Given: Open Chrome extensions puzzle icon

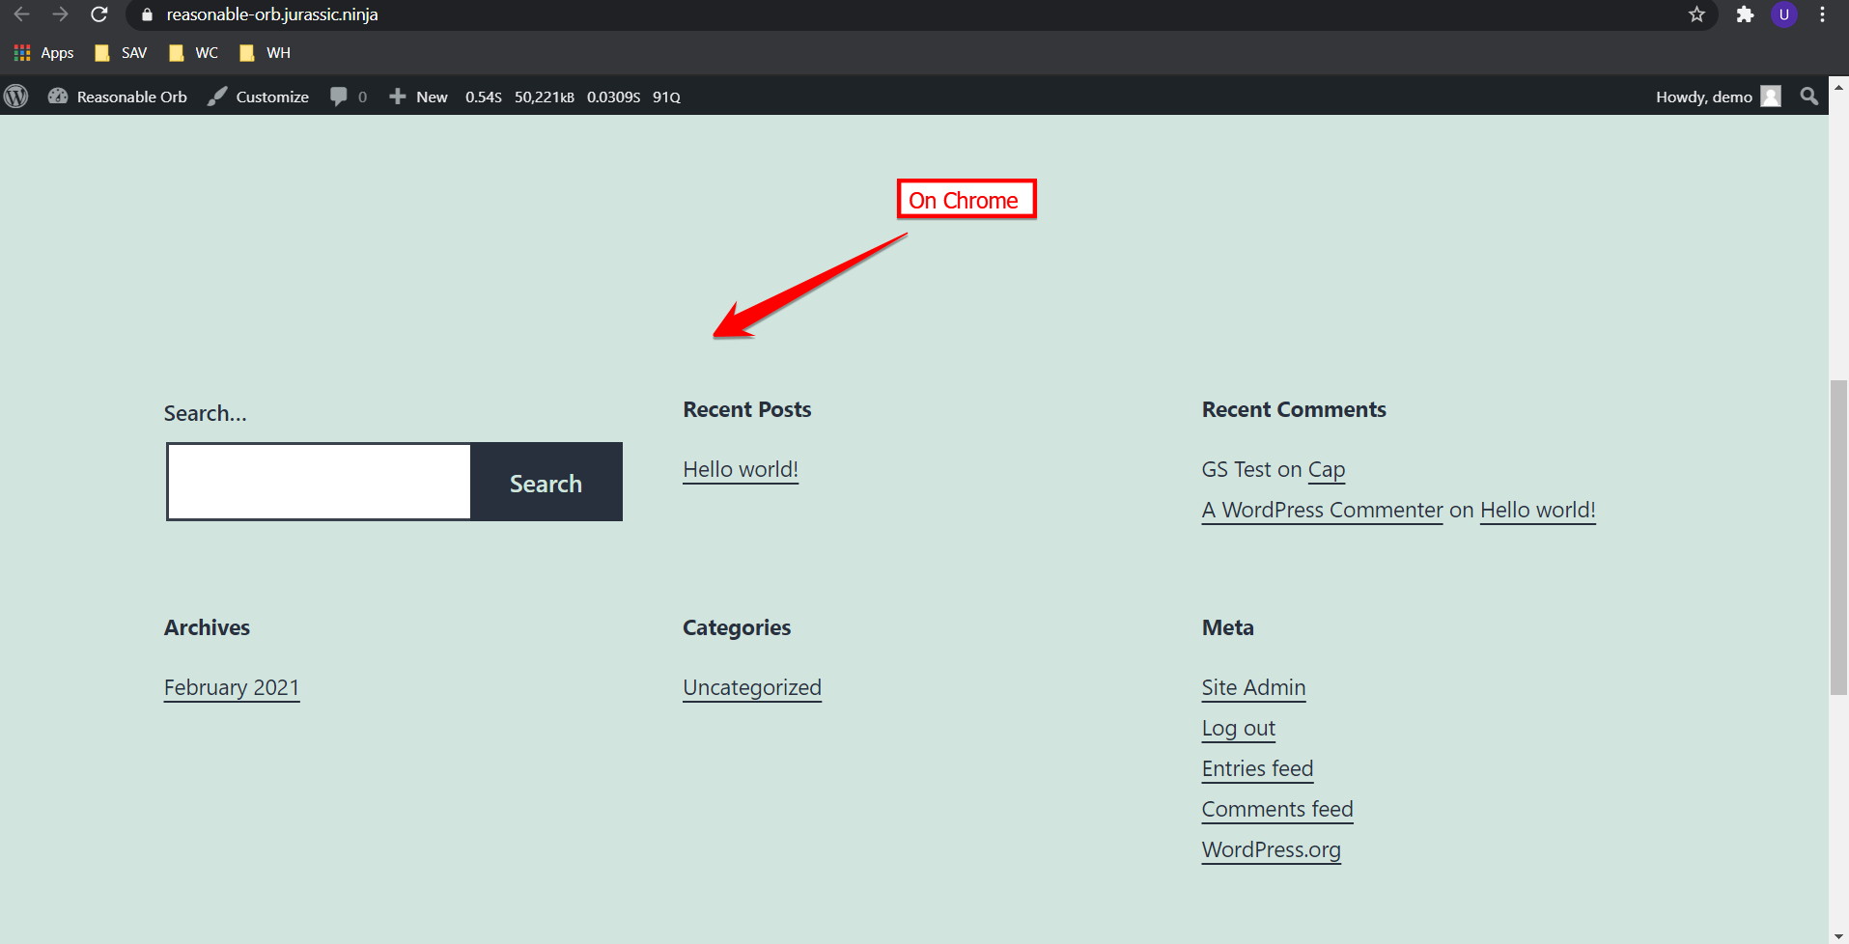Looking at the screenshot, I should (1745, 14).
